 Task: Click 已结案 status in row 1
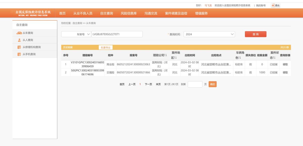click(274, 64)
